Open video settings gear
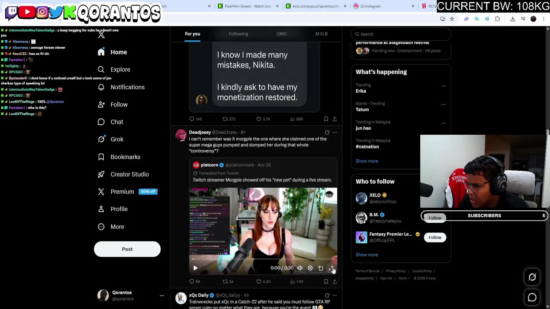 click(x=310, y=268)
